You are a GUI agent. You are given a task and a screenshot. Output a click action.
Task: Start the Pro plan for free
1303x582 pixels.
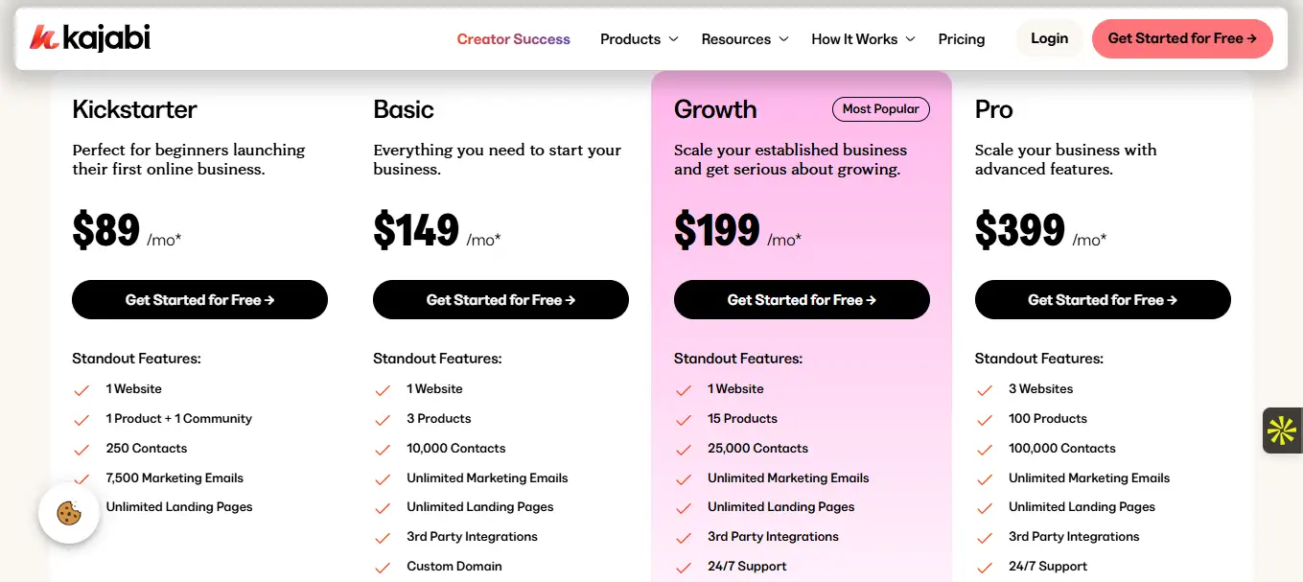(1103, 300)
